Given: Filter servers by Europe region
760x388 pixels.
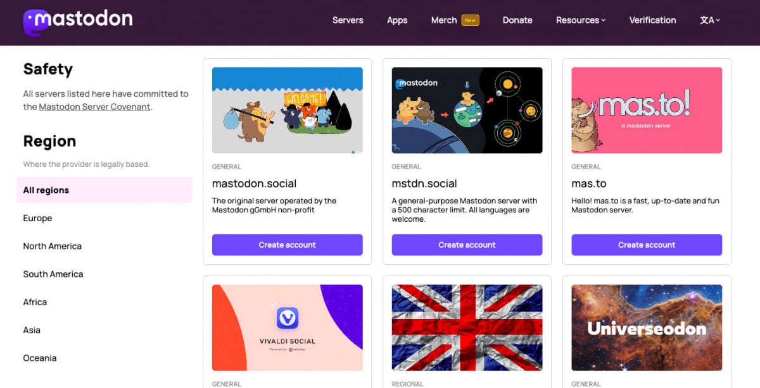Looking at the screenshot, I should [x=37, y=218].
